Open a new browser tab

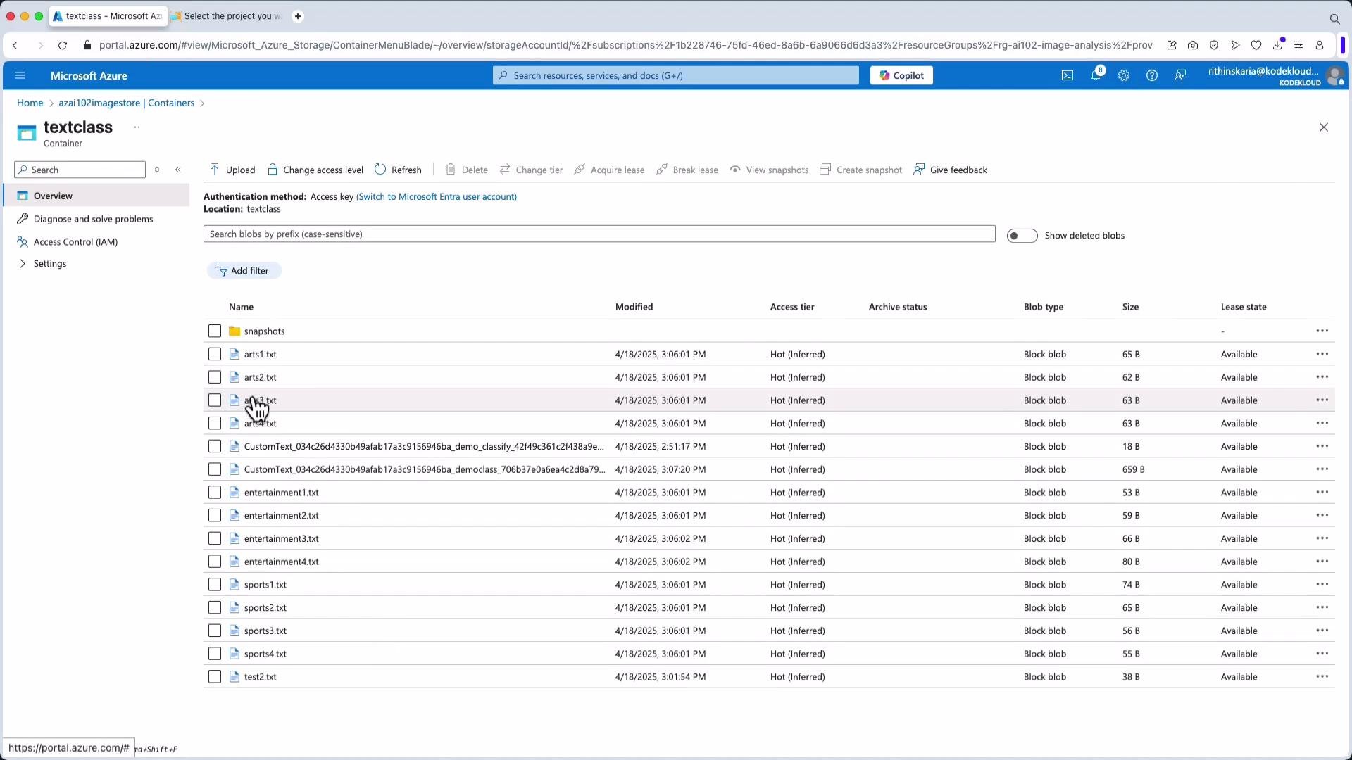tap(298, 16)
